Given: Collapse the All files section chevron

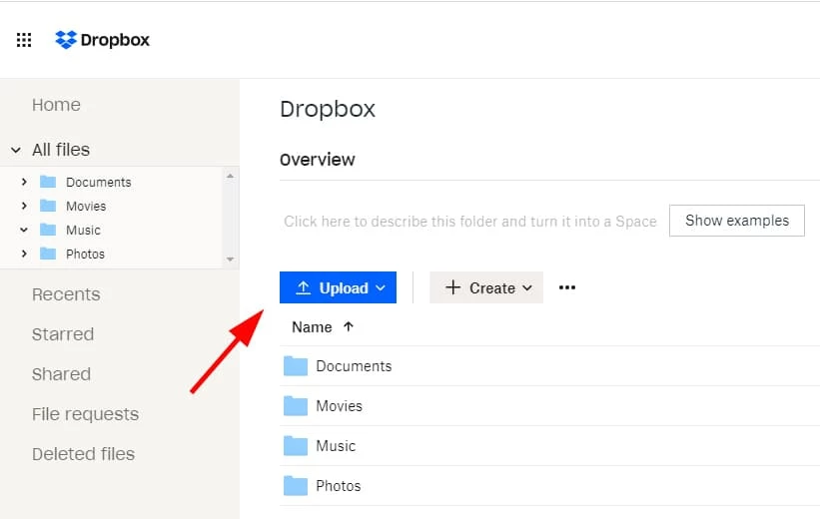Looking at the screenshot, I should point(16,150).
